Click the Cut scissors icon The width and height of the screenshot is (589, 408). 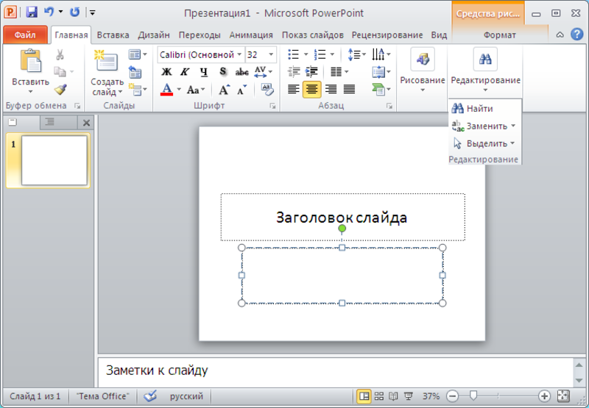tap(60, 55)
